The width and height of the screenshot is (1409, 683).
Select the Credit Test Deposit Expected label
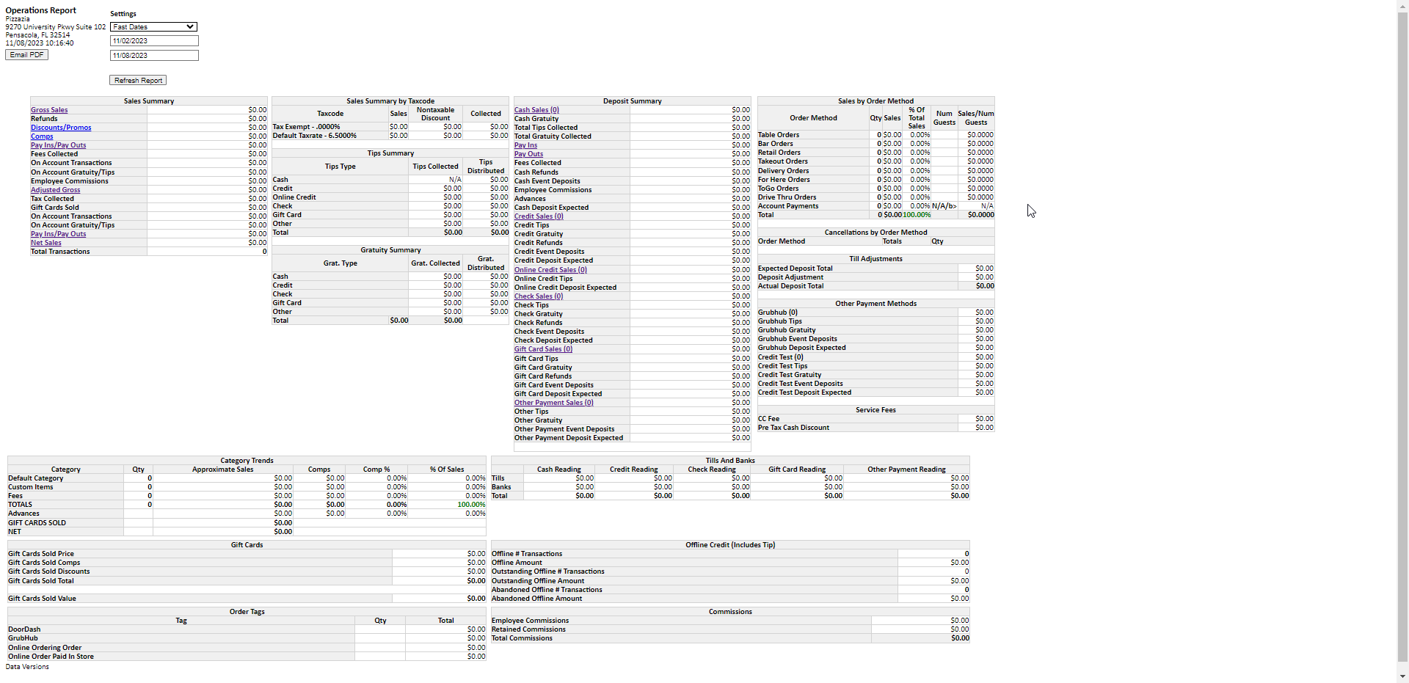pyautogui.click(x=805, y=392)
